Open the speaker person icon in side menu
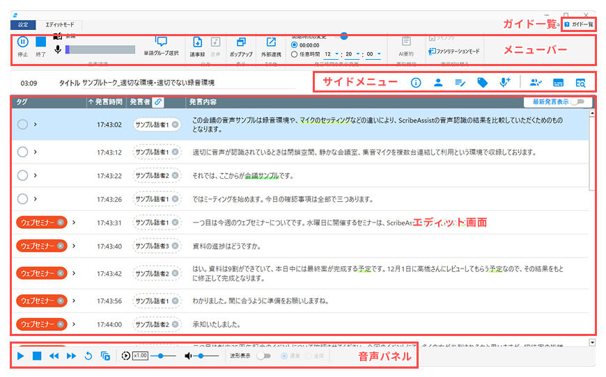Viewport: 606px width, 377px height. point(438,83)
